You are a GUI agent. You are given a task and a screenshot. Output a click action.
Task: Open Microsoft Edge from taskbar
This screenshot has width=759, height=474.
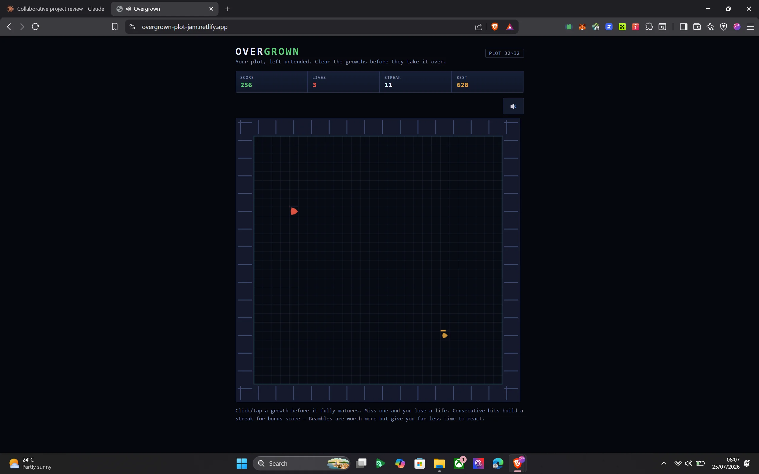498,463
